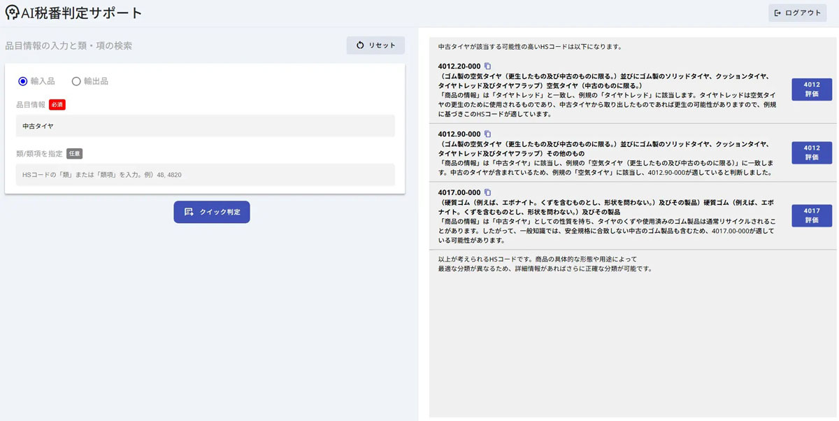Click the logout arrow icon in the ログアウト button
Screen dimensions: 839x421
778,13
